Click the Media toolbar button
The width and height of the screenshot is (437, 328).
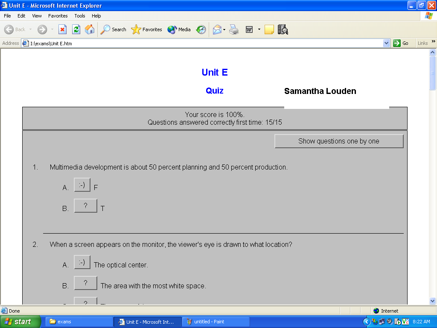179,29
